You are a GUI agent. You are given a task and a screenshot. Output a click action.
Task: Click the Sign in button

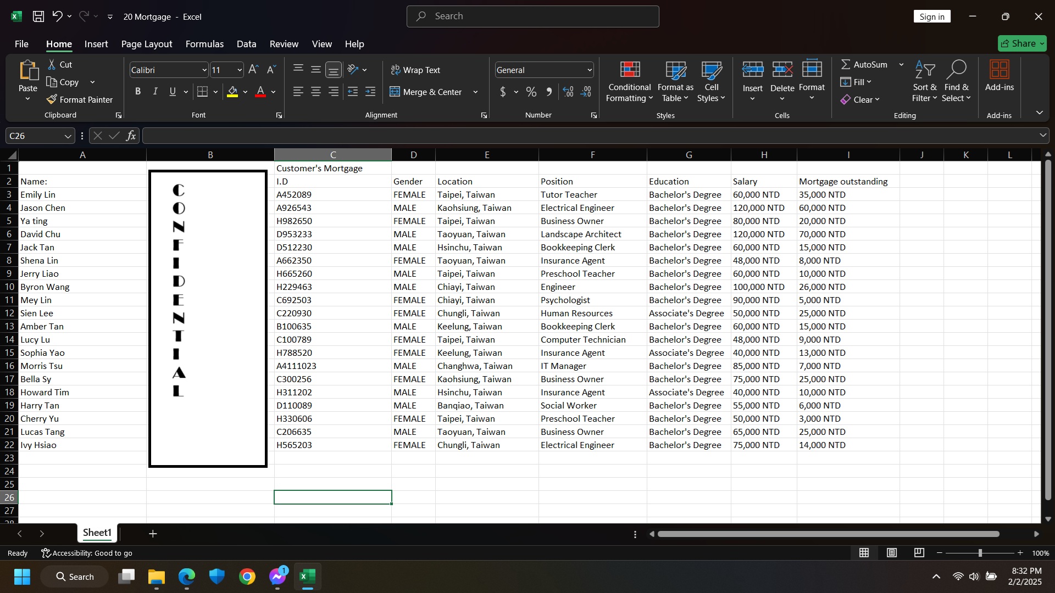[931, 16]
